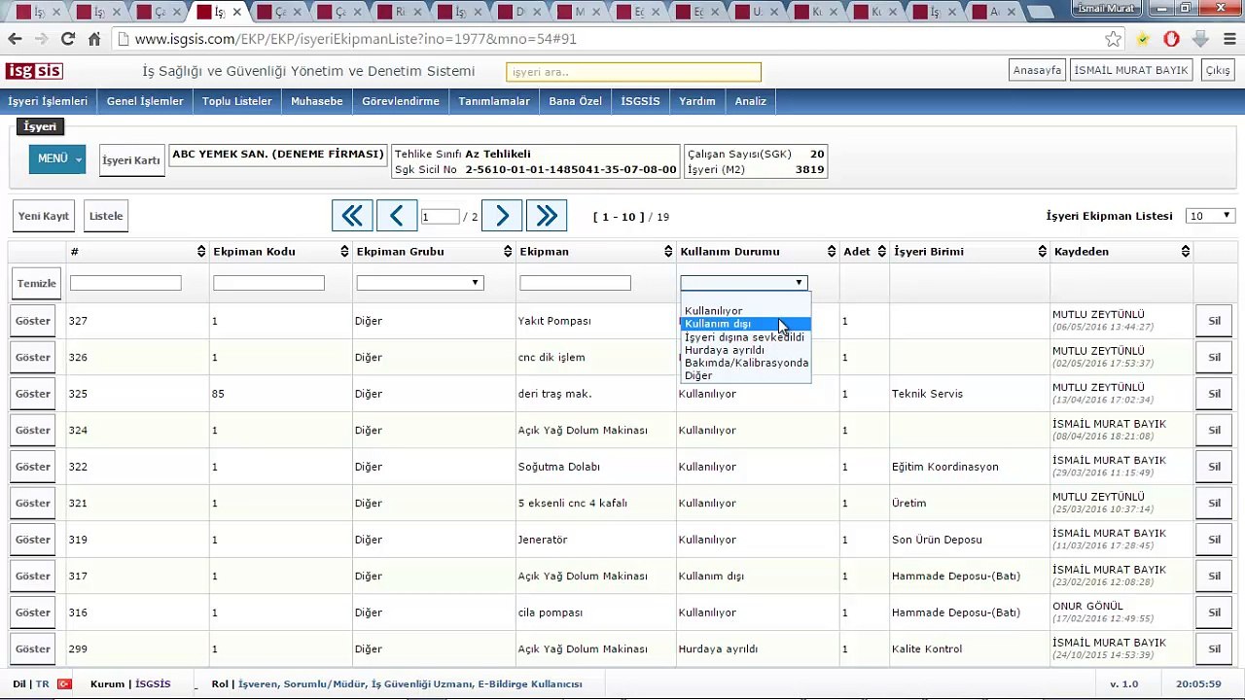
Task: Sort by Ekipman column arrows
Action: [668, 252]
